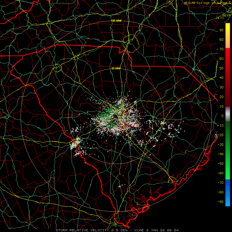Click the -40 value on velocity scale
The width and height of the screenshot is (232, 232).
click(x=220, y=154)
